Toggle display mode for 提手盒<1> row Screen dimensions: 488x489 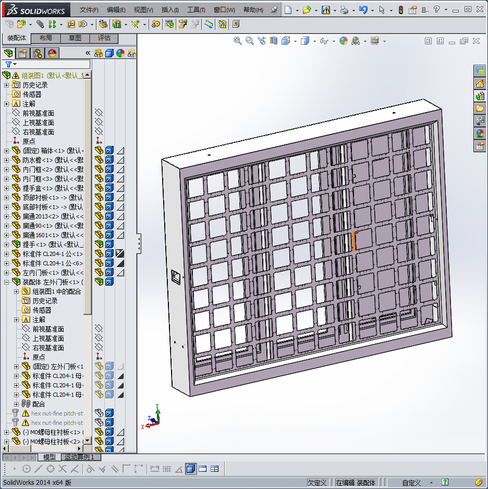[109, 188]
